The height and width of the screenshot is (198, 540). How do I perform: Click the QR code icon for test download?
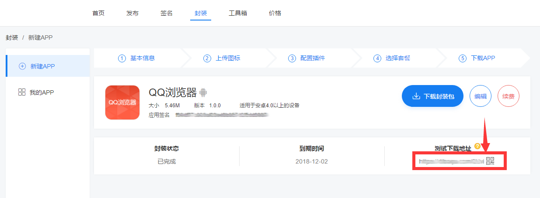490,161
